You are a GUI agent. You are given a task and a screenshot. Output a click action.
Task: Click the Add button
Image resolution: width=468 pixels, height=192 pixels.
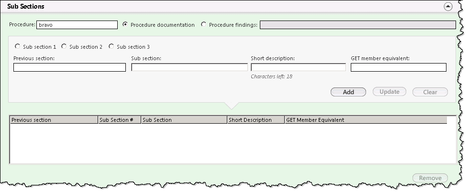tap(348, 92)
